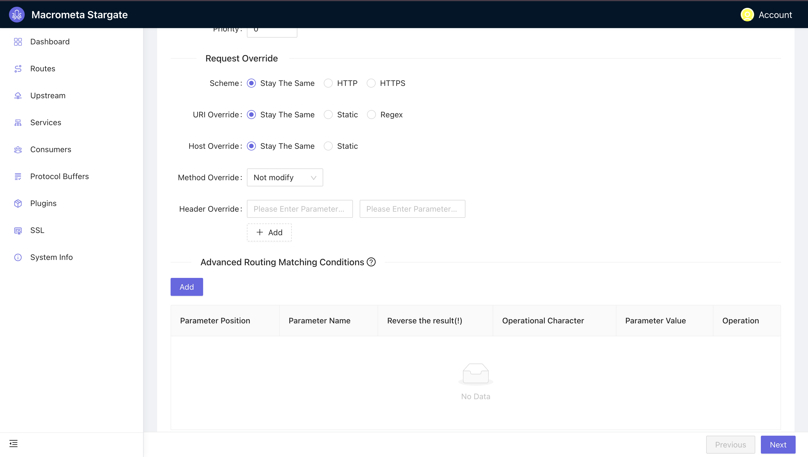
Task: Click the Header Override parameter name field
Action: [300, 209]
